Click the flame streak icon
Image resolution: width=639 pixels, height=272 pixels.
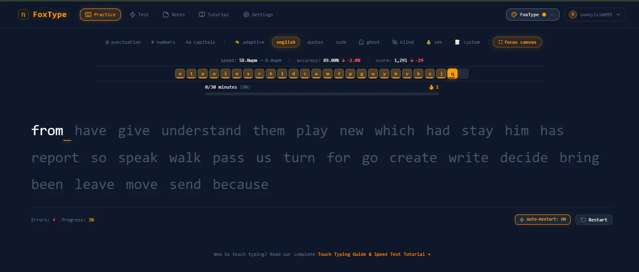coord(431,87)
